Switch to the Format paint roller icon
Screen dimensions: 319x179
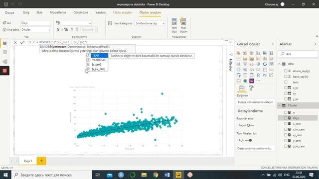click(251, 89)
